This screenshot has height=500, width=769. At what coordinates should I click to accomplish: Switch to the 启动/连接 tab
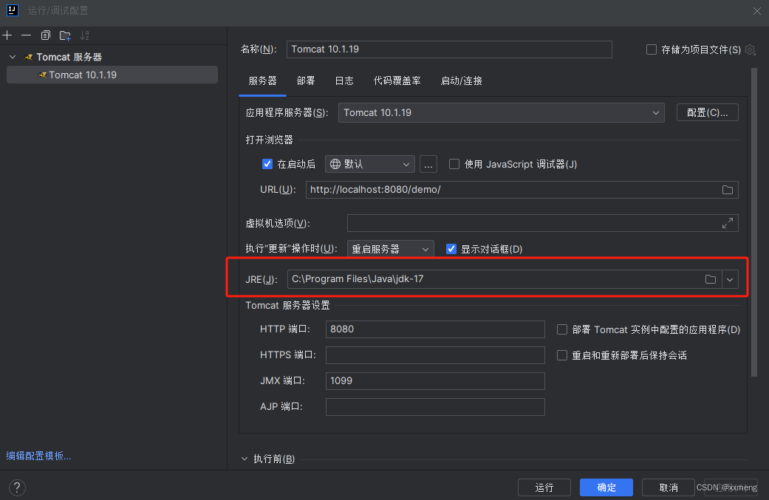462,81
